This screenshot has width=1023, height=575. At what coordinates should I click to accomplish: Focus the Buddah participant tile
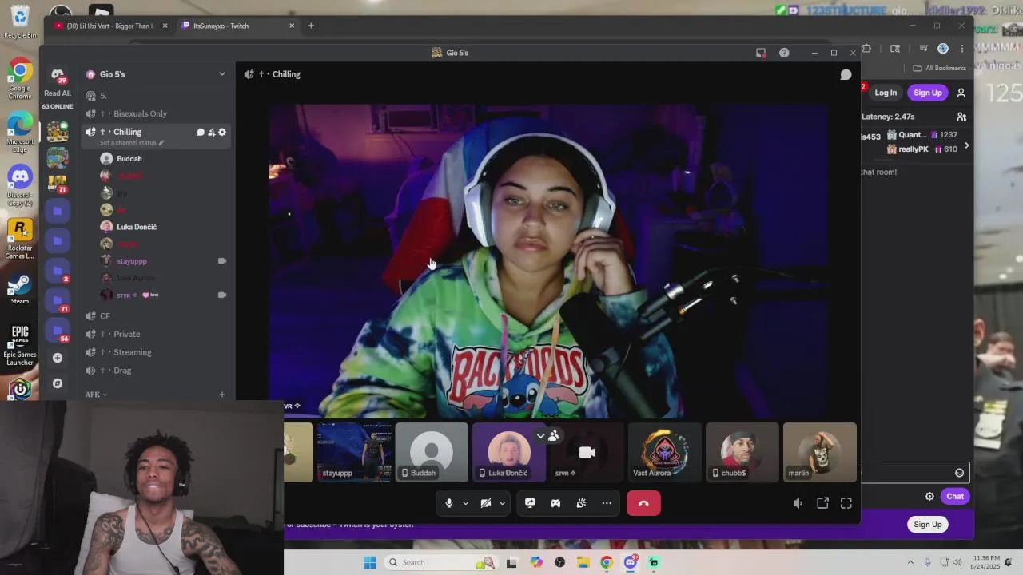tap(432, 452)
